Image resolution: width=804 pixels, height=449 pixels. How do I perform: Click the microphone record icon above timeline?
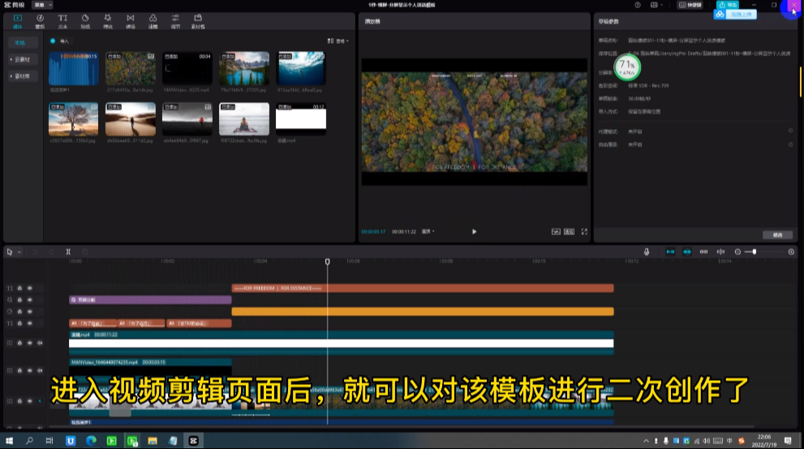647,251
